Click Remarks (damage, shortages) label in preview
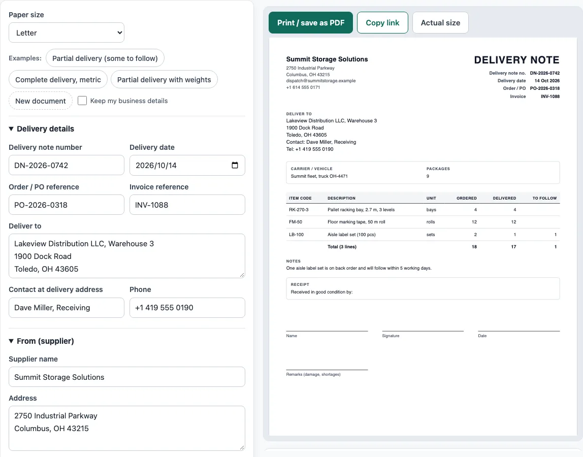This screenshot has height=457, width=583. pos(313,374)
